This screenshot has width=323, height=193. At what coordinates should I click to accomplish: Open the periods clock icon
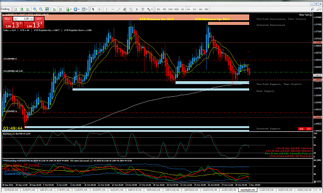(x=75, y=9)
